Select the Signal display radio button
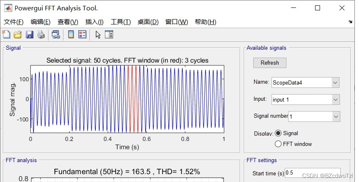This screenshot has height=182, width=359. [x=278, y=133]
